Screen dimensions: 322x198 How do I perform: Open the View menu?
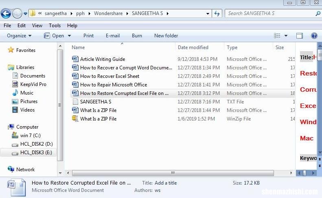[37, 26]
